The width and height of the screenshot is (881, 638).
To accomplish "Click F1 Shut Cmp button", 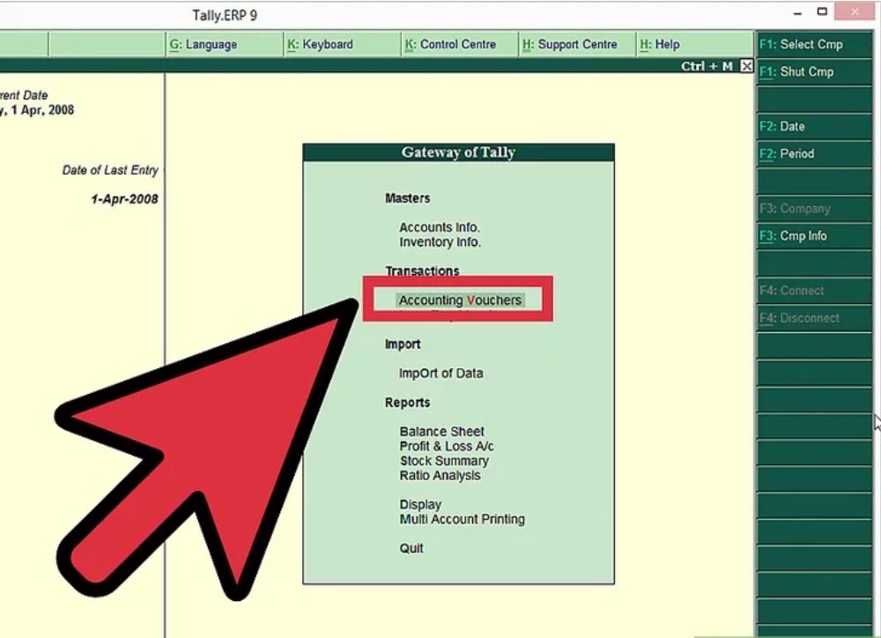I will point(813,72).
